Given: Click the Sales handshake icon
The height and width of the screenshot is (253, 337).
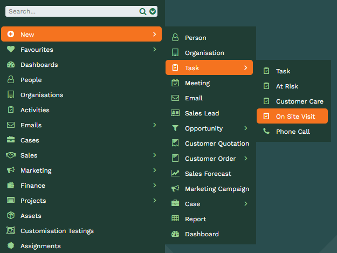Looking at the screenshot, I should click(x=11, y=155).
